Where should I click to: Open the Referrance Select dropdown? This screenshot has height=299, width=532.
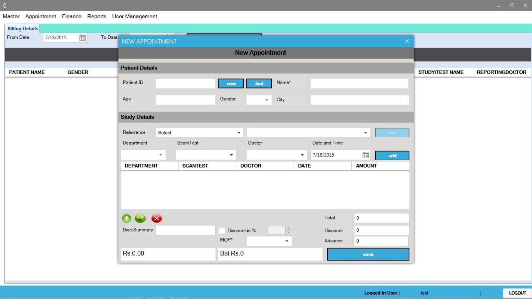click(239, 133)
